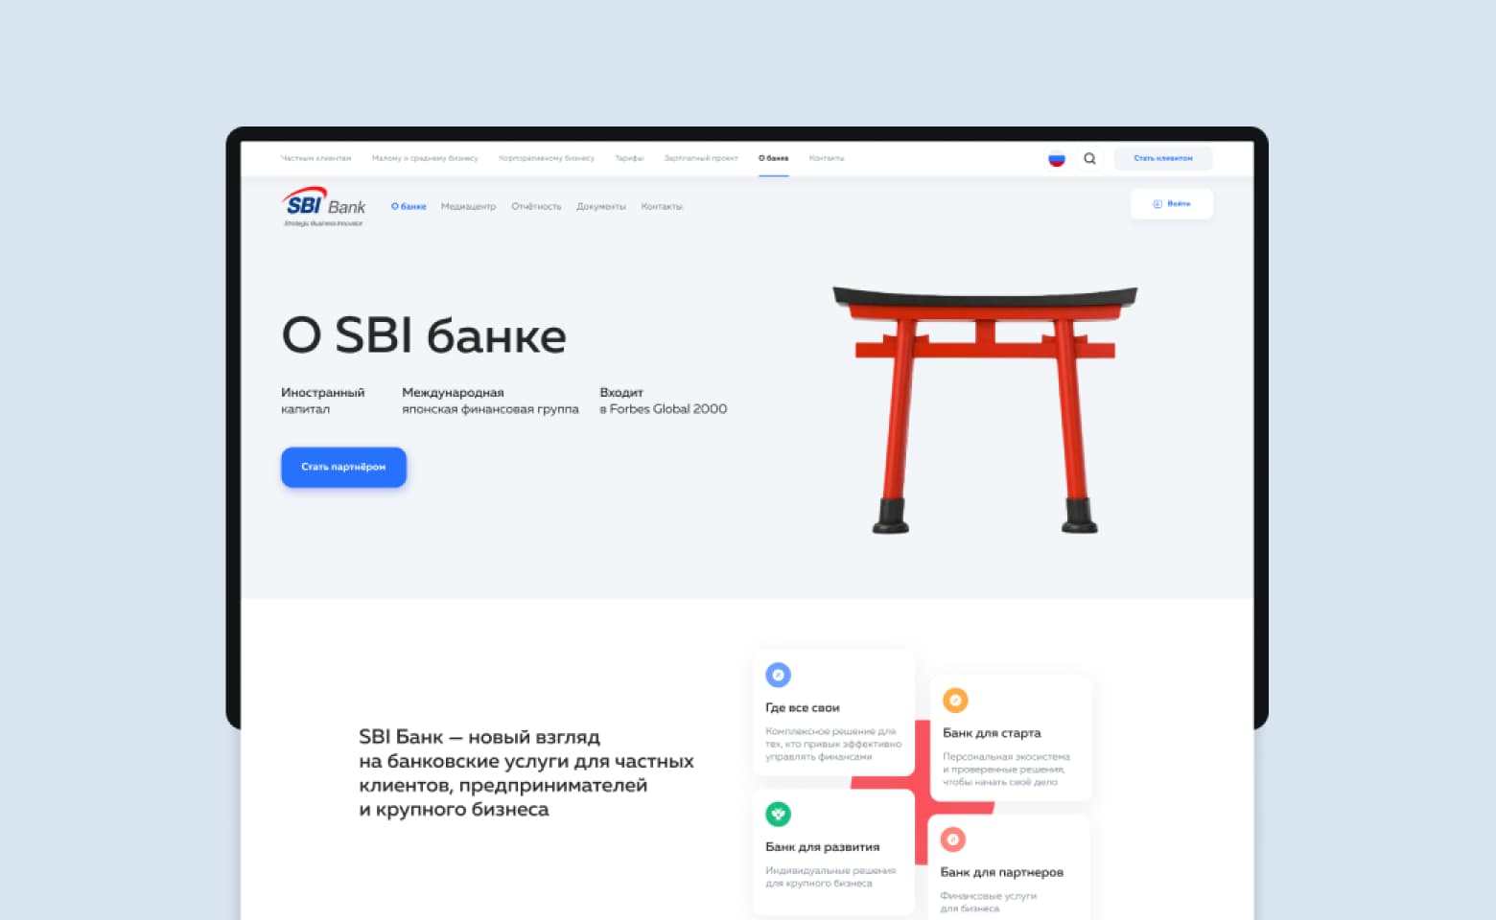The width and height of the screenshot is (1496, 920).
Task: Open the Банк для партнеров card
Action: 1009,867
